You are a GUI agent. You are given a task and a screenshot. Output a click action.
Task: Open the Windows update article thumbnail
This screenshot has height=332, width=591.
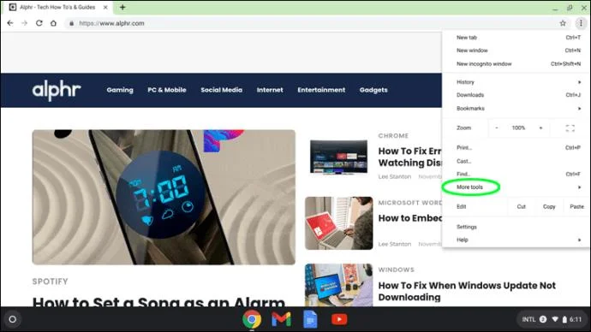[339, 285]
